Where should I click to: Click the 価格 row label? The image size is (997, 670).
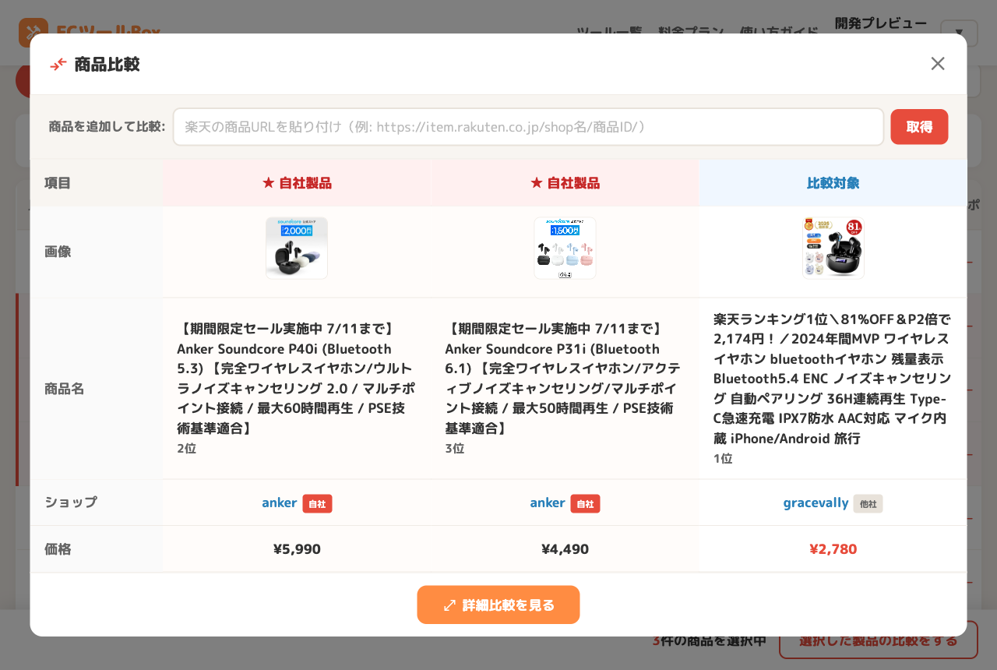click(58, 549)
